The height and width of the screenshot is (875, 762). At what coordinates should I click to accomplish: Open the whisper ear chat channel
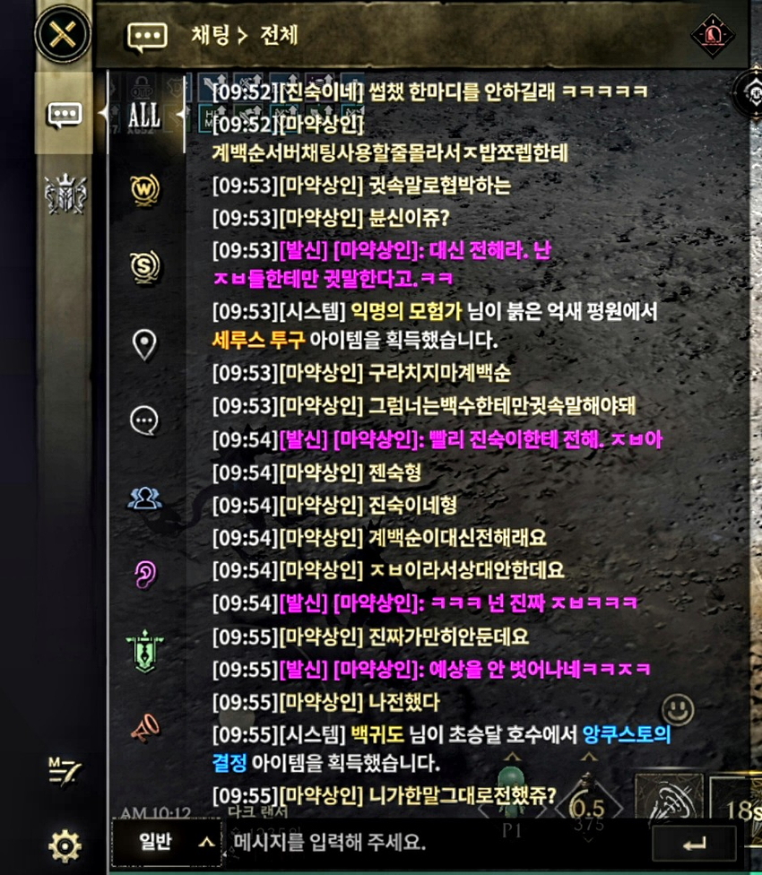[x=145, y=574]
